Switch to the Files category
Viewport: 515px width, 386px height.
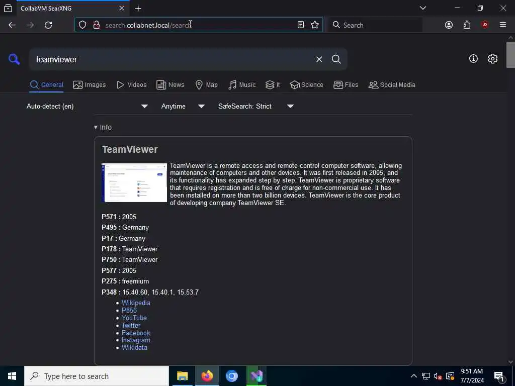[346, 84]
